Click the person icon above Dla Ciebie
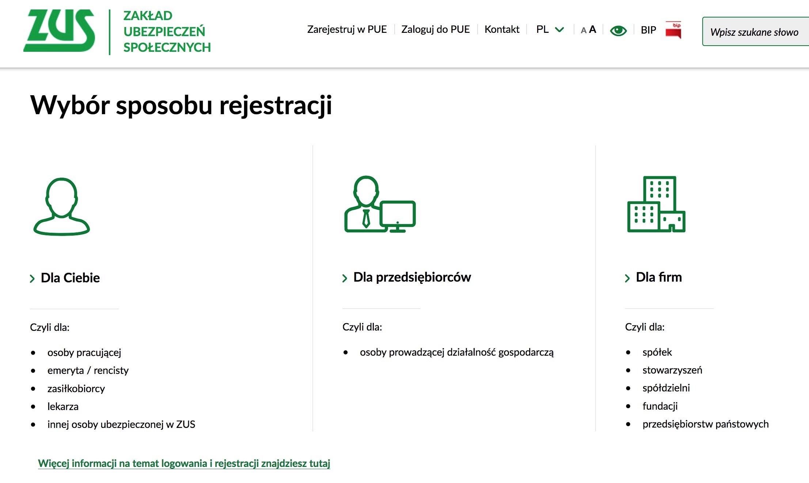The height and width of the screenshot is (483, 809). click(x=61, y=206)
